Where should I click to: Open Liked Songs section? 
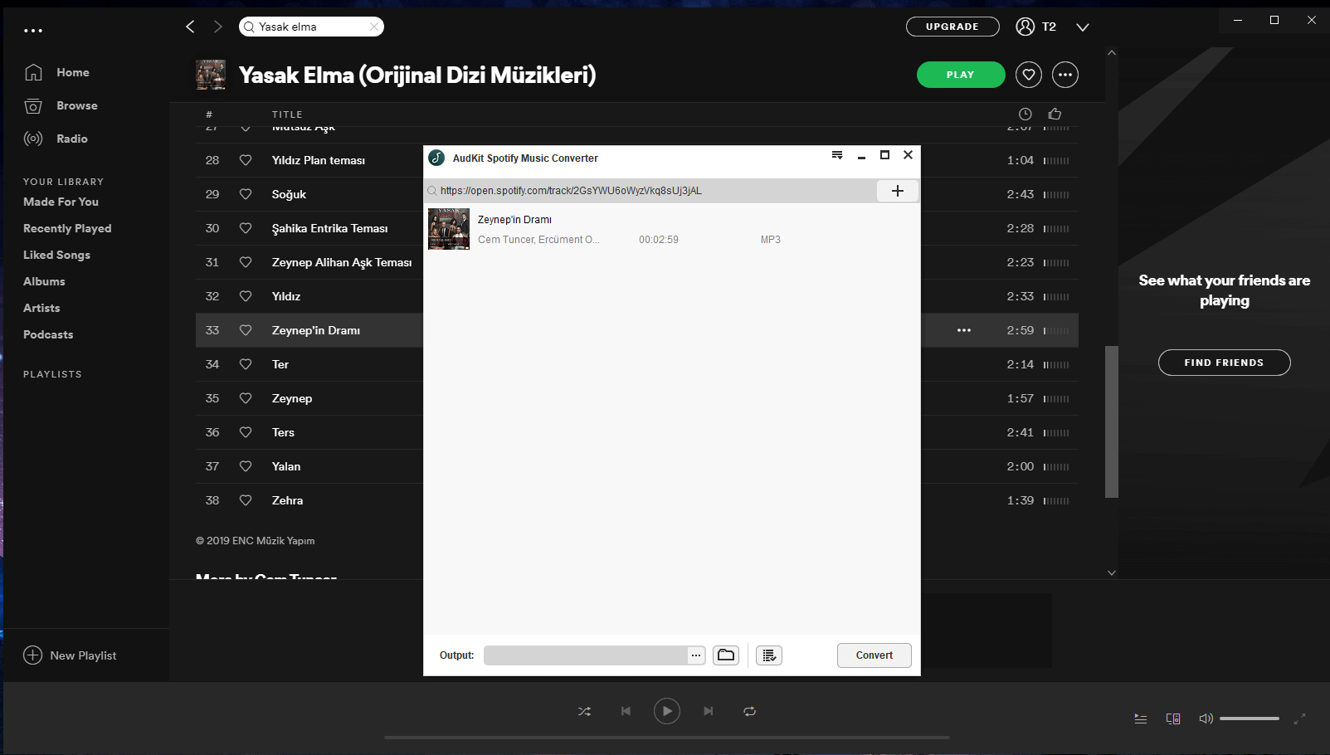[56, 255]
